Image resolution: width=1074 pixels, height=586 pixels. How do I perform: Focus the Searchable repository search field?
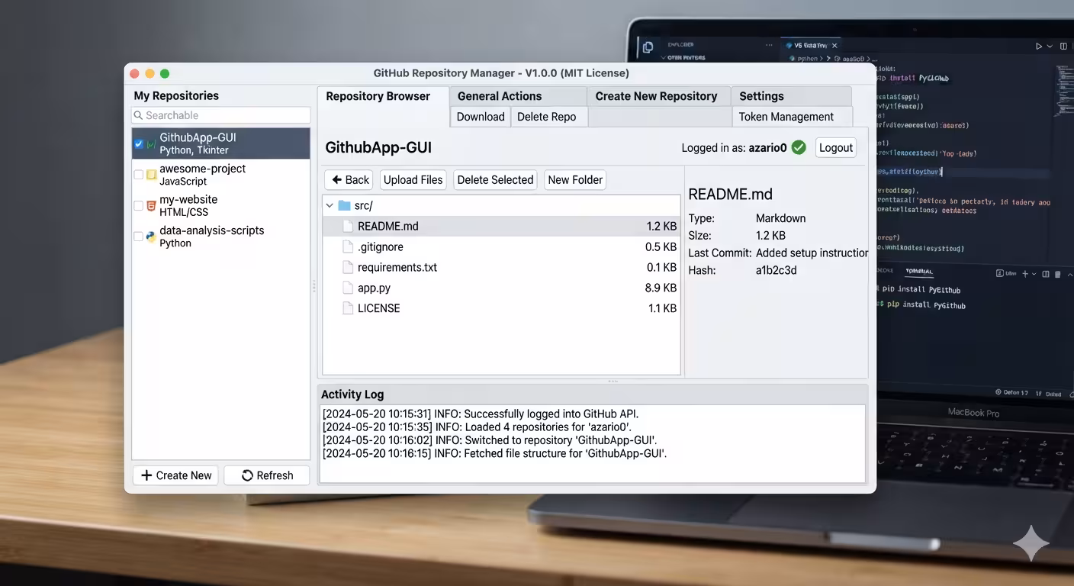(221, 115)
